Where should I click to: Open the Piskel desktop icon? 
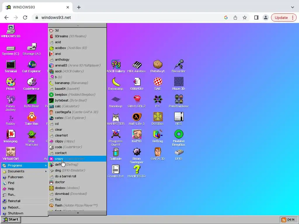click(x=11, y=84)
